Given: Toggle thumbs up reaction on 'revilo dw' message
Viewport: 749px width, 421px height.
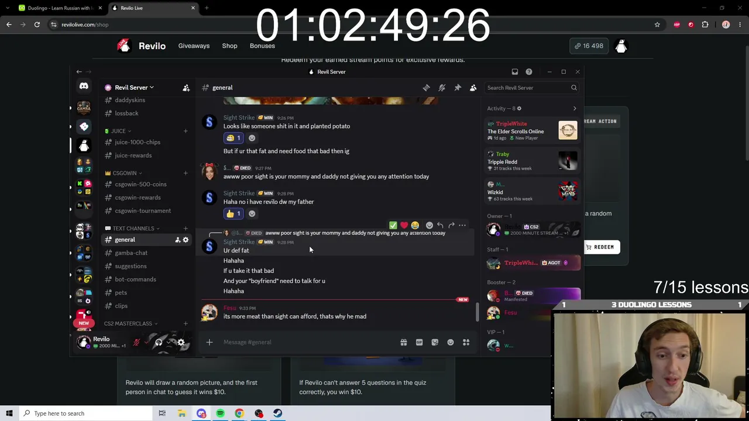Looking at the screenshot, I should click(x=233, y=213).
